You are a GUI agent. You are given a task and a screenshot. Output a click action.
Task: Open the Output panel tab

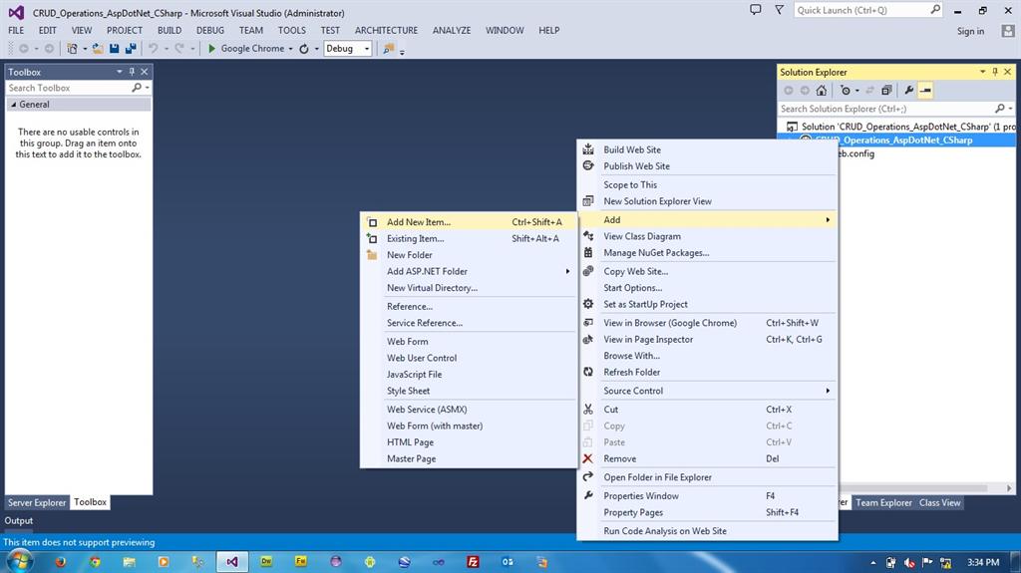(x=18, y=521)
